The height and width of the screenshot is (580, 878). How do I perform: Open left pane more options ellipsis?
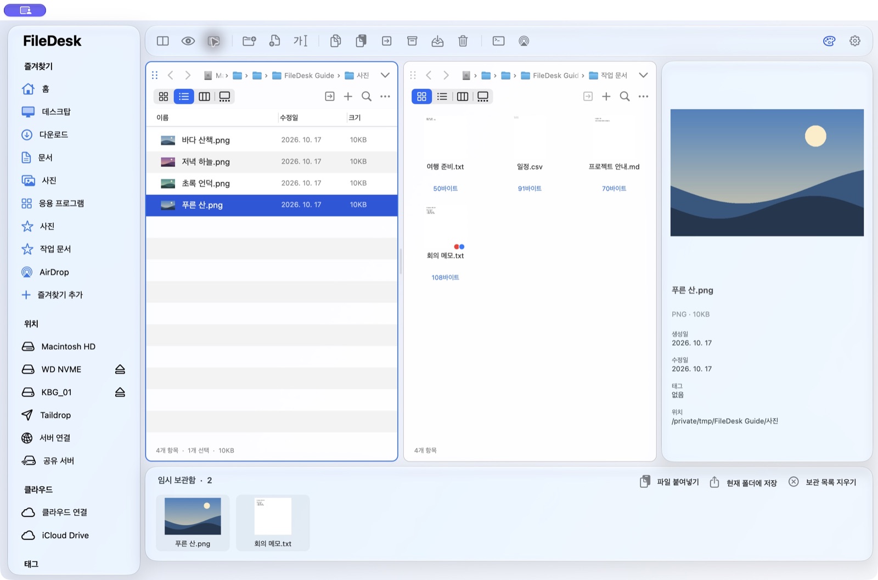point(385,97)
